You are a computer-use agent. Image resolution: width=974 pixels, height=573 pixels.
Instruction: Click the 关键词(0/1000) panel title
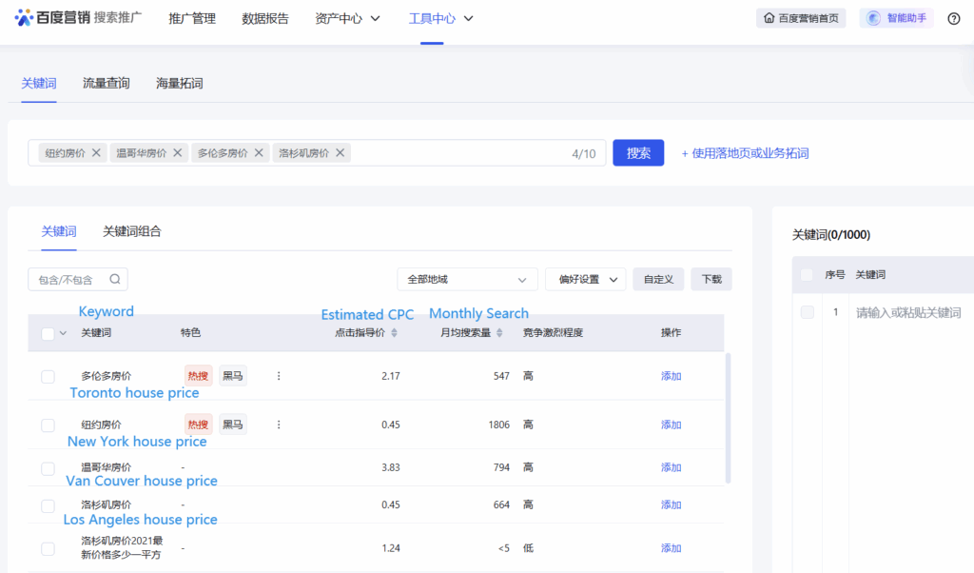pyautogui.click(x=831, y=235)
